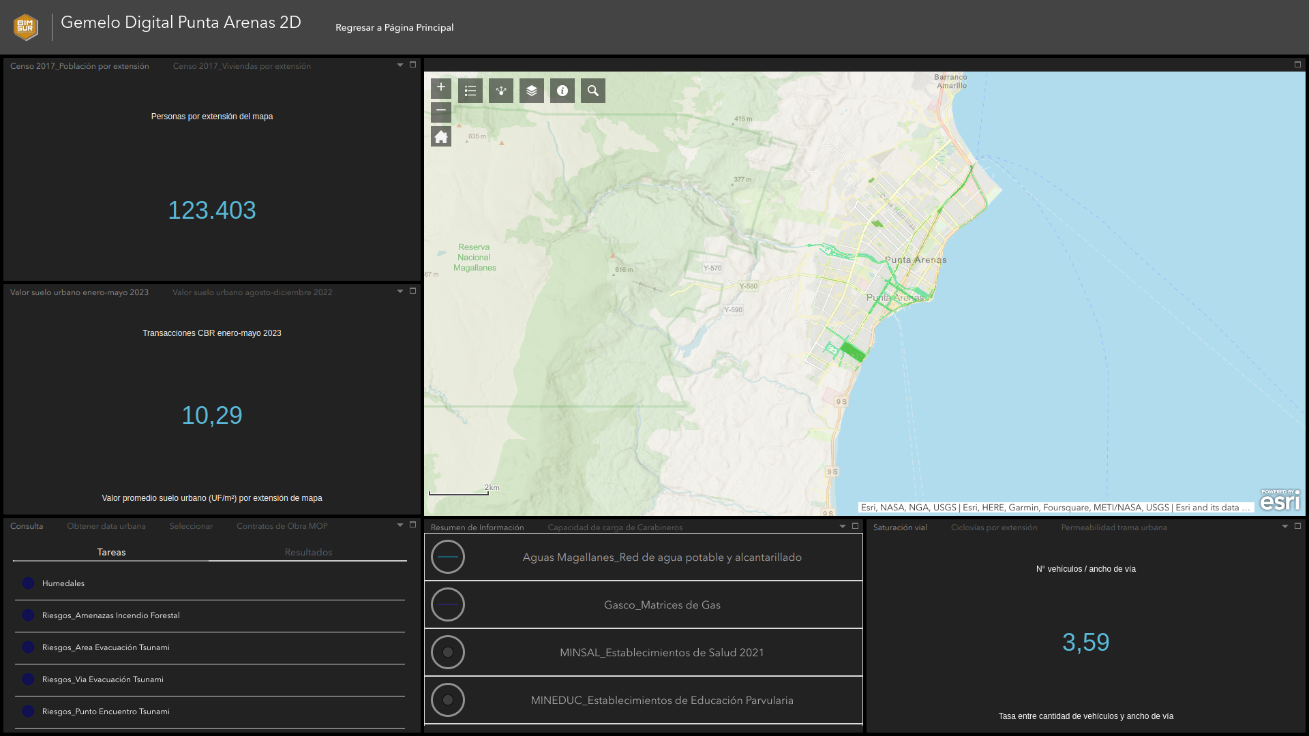Open the map info tool
Viewport: 1309px width, 736px height.
point(562,91)
